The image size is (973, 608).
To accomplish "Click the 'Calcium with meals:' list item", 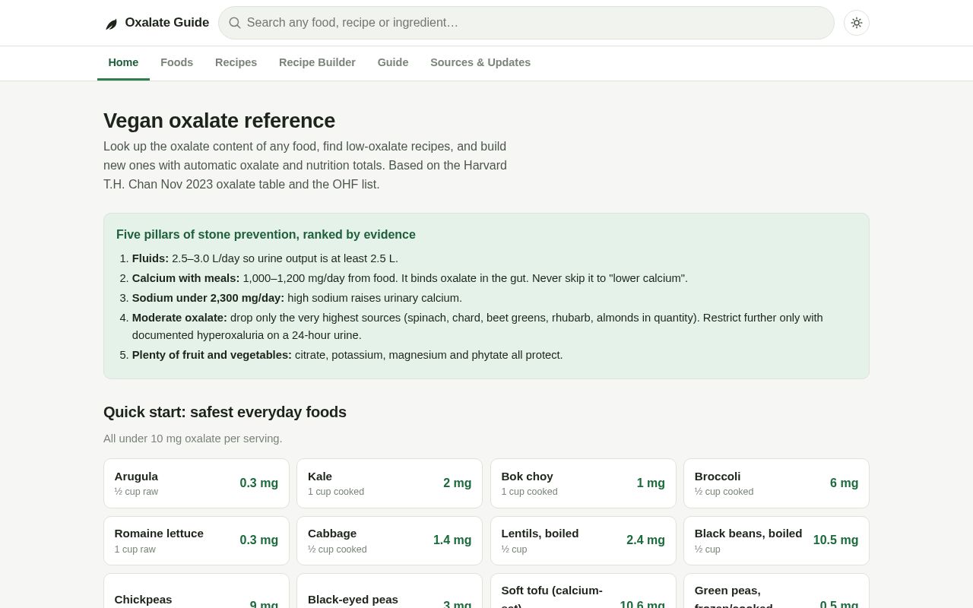I will click(410, 278).
